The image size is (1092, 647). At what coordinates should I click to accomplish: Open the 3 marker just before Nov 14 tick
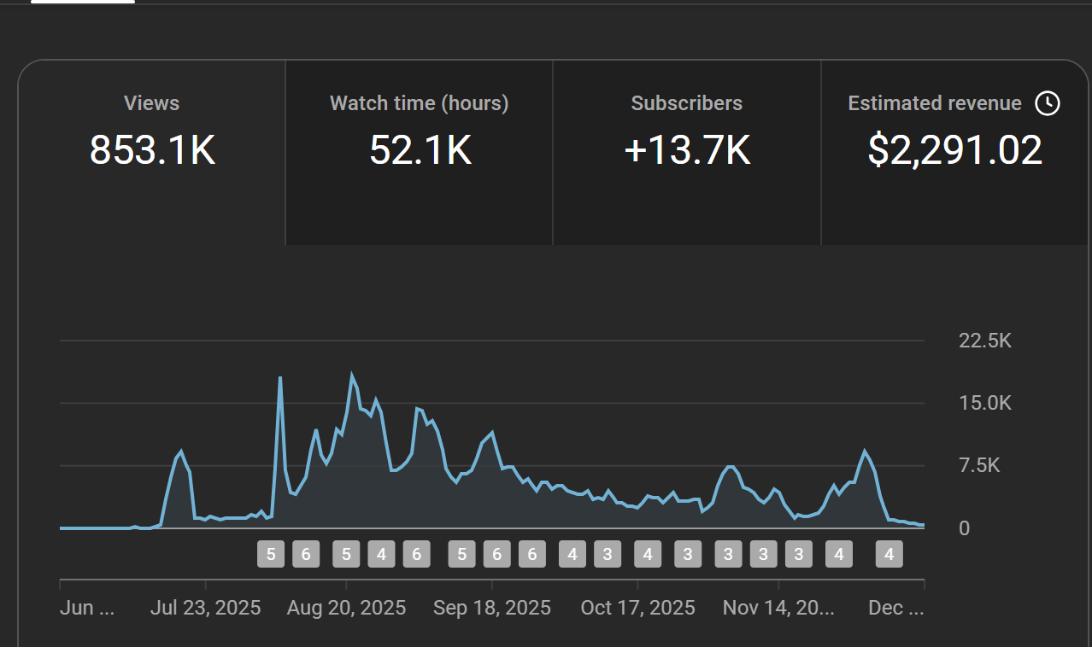pyautogui.click(x=763, y=554)
